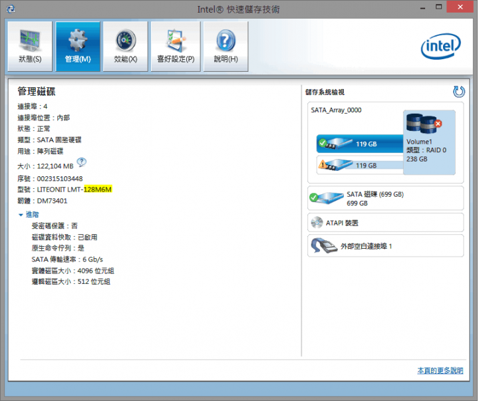Click the app icon in the title bar
Image resolution: width=479 pixels, height=401 pixels.
(11, 9)
